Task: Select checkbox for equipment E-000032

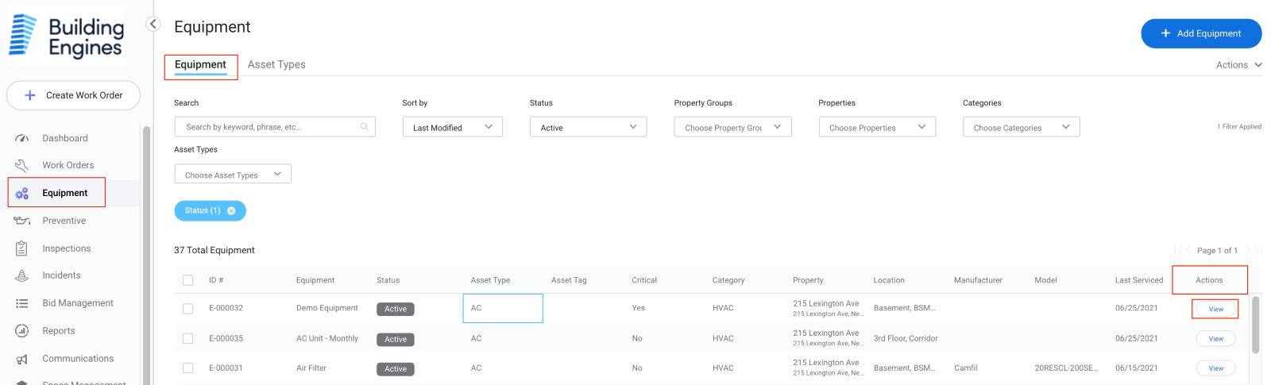Action: 188,309
